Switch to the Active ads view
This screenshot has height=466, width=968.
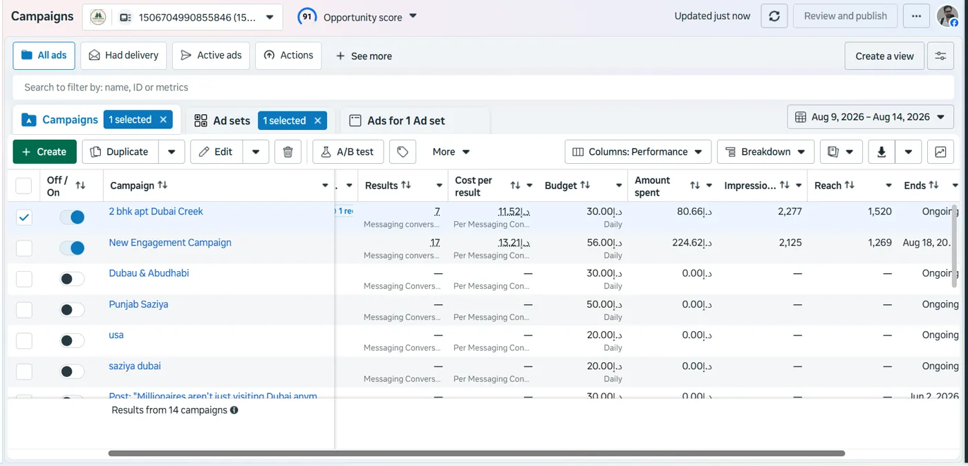click(211, 55)
